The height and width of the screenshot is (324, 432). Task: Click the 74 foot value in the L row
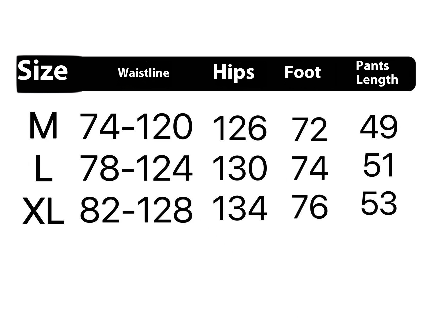pyautogui.click(x=310, y=168)
